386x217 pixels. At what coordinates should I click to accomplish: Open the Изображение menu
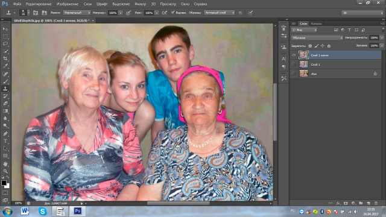68,4
